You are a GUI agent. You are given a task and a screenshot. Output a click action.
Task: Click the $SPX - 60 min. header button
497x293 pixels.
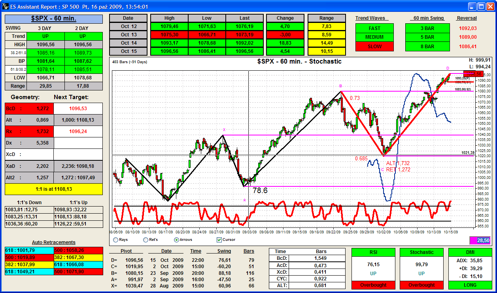tap(54, 19)
